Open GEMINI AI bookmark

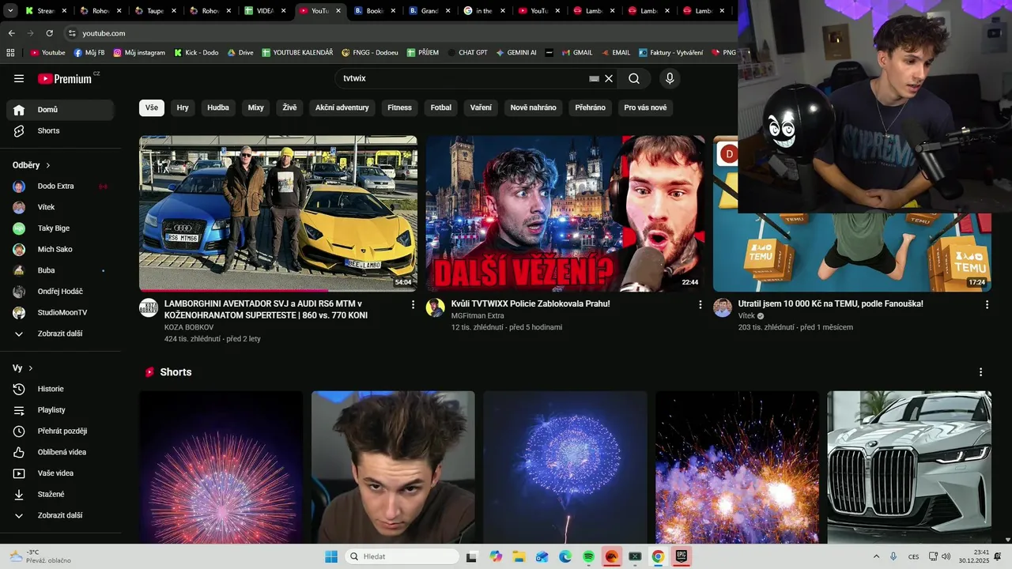coord(516,53)
